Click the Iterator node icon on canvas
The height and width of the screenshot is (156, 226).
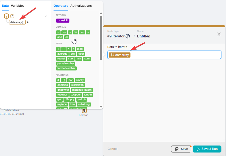pos(84,110)
